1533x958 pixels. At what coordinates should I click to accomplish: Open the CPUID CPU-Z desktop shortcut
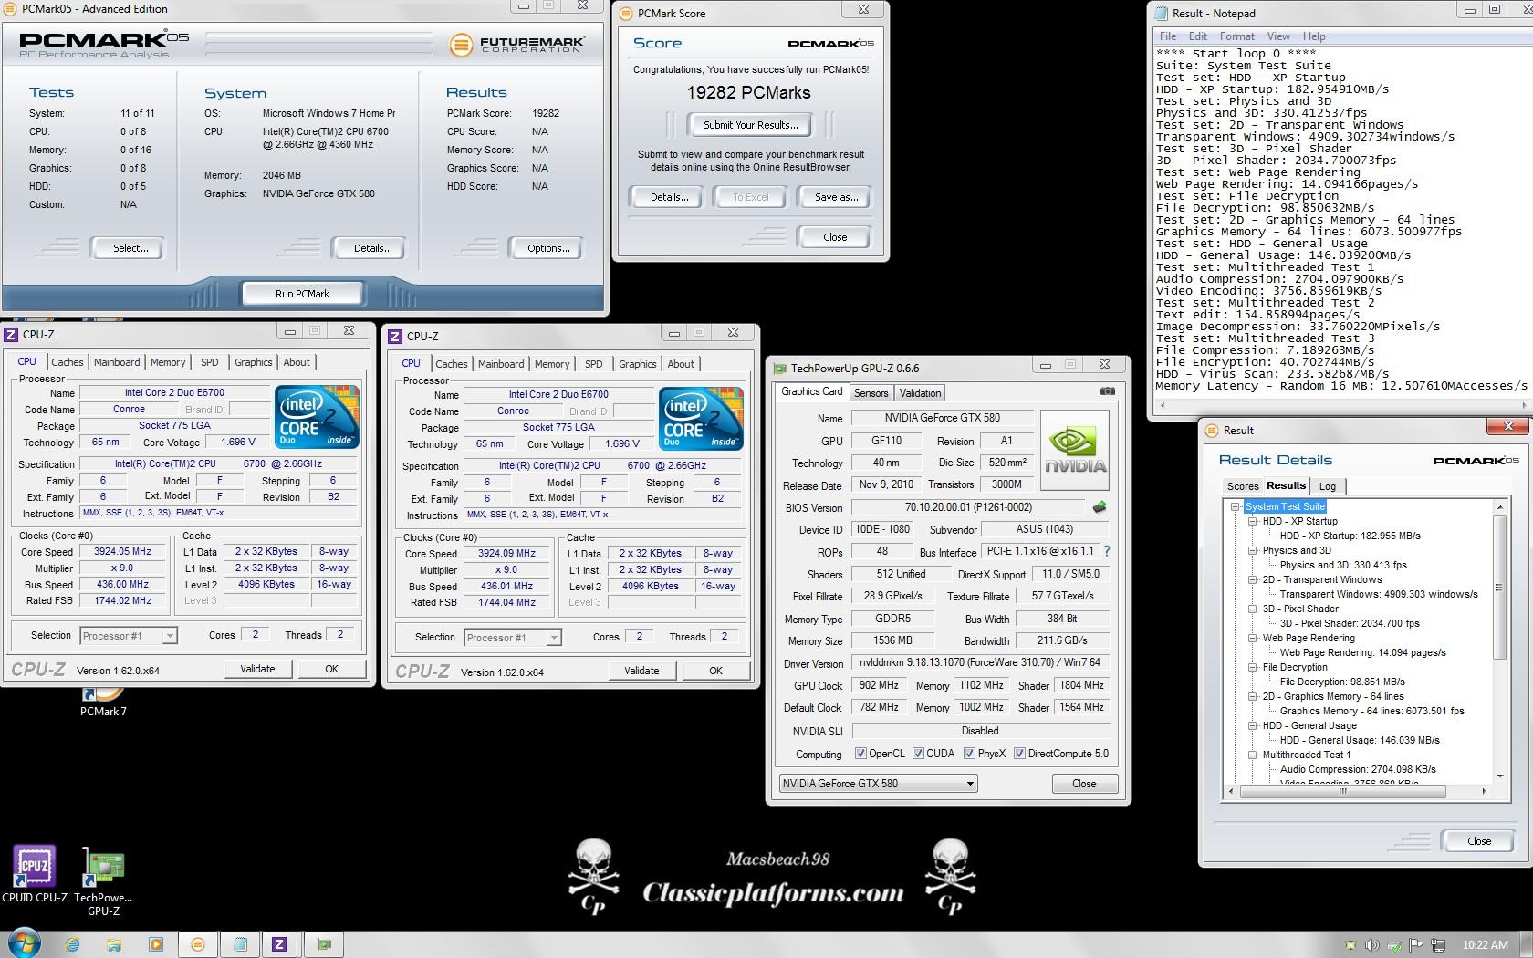[x=34, y=872]
